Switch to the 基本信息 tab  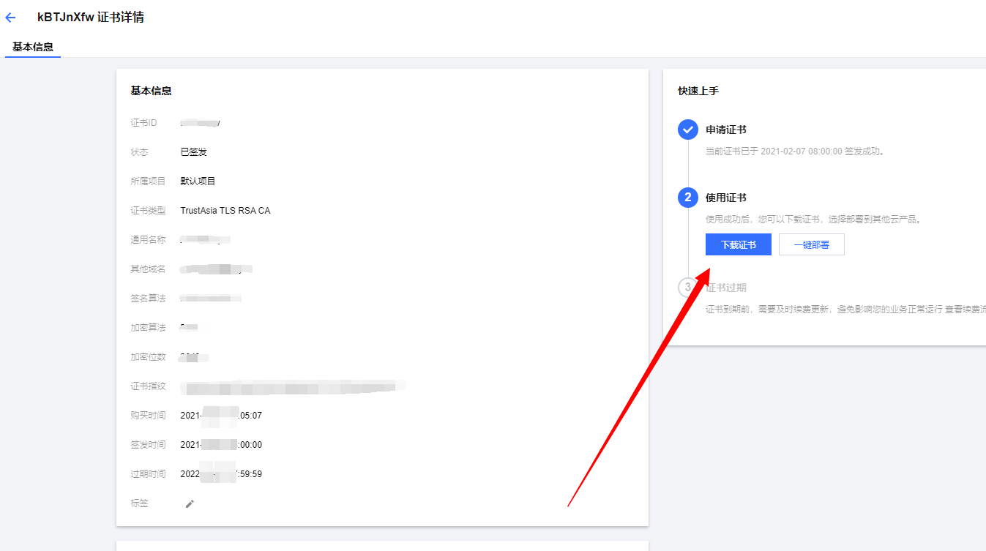33,47
